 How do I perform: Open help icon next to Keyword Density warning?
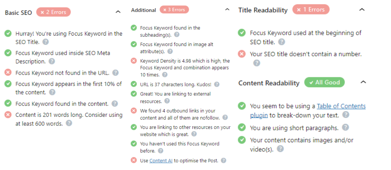click(x=165, y=75)
